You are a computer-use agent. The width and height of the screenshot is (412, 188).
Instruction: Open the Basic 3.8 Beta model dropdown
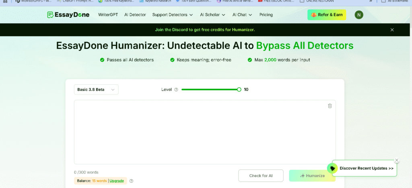pos(96,90)
